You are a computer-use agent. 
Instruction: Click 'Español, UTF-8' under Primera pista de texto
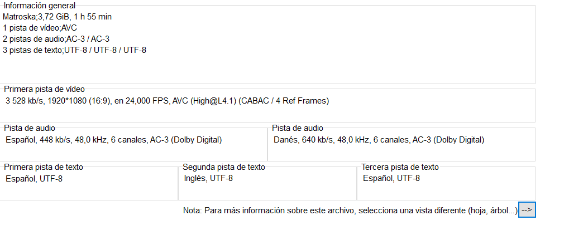[x=34, y=179]
